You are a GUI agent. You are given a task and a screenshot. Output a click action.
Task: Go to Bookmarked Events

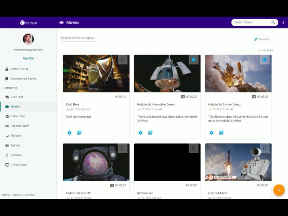(x=23, y=78)
